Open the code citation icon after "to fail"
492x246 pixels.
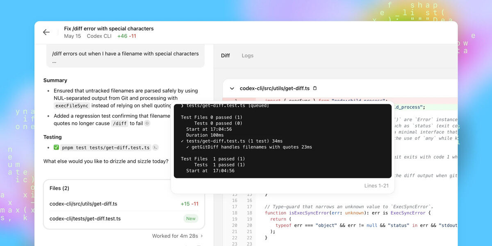click(148, 123)
